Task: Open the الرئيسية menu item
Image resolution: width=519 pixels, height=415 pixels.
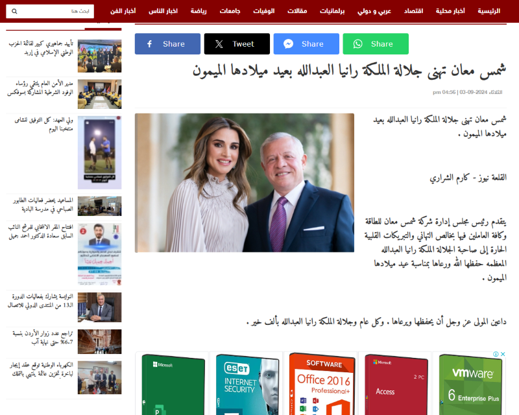Action: (489, 11)
